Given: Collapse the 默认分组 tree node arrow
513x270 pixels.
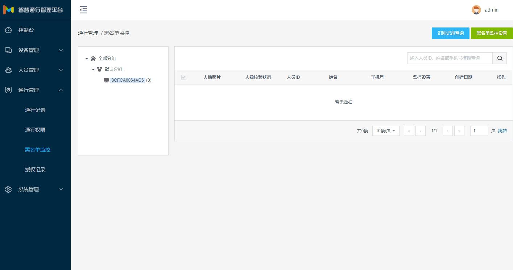Looking at the screenshot, I should [x=93, y=69].
